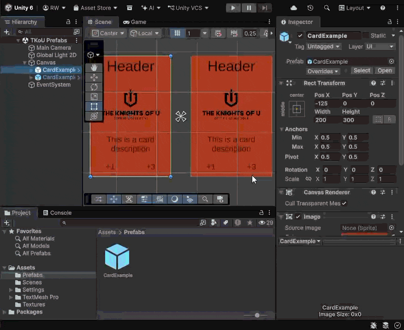The width and height of the screenshot is (404, 330).
Task: Open the Overrides dropdown
Action: (x=323, y=71)
